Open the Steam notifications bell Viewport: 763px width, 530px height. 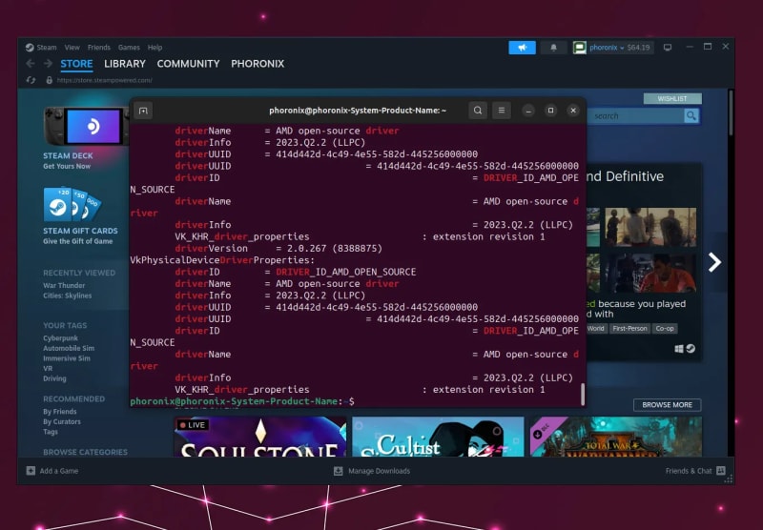click(553, 47)
